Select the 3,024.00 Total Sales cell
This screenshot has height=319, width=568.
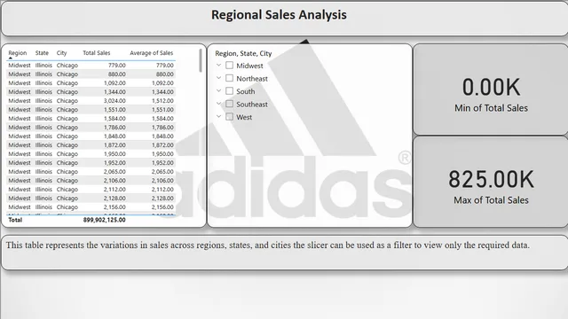click(x=114, y=101)
